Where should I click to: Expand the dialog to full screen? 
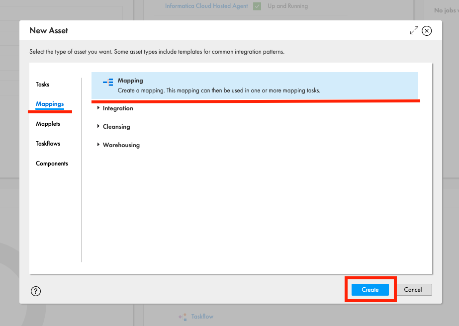[414, 30]
